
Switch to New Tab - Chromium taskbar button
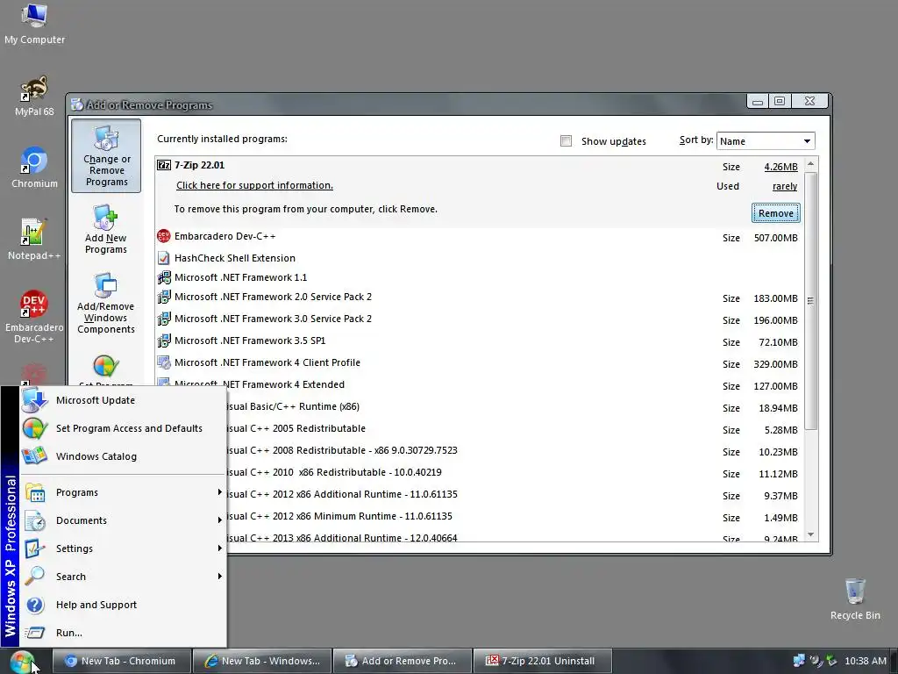(x=121, y=661)
